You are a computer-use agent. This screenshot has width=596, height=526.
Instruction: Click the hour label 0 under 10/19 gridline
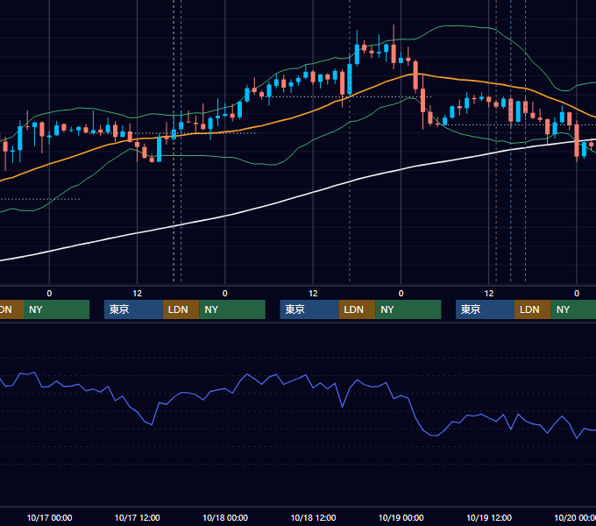tap(401, 294)
